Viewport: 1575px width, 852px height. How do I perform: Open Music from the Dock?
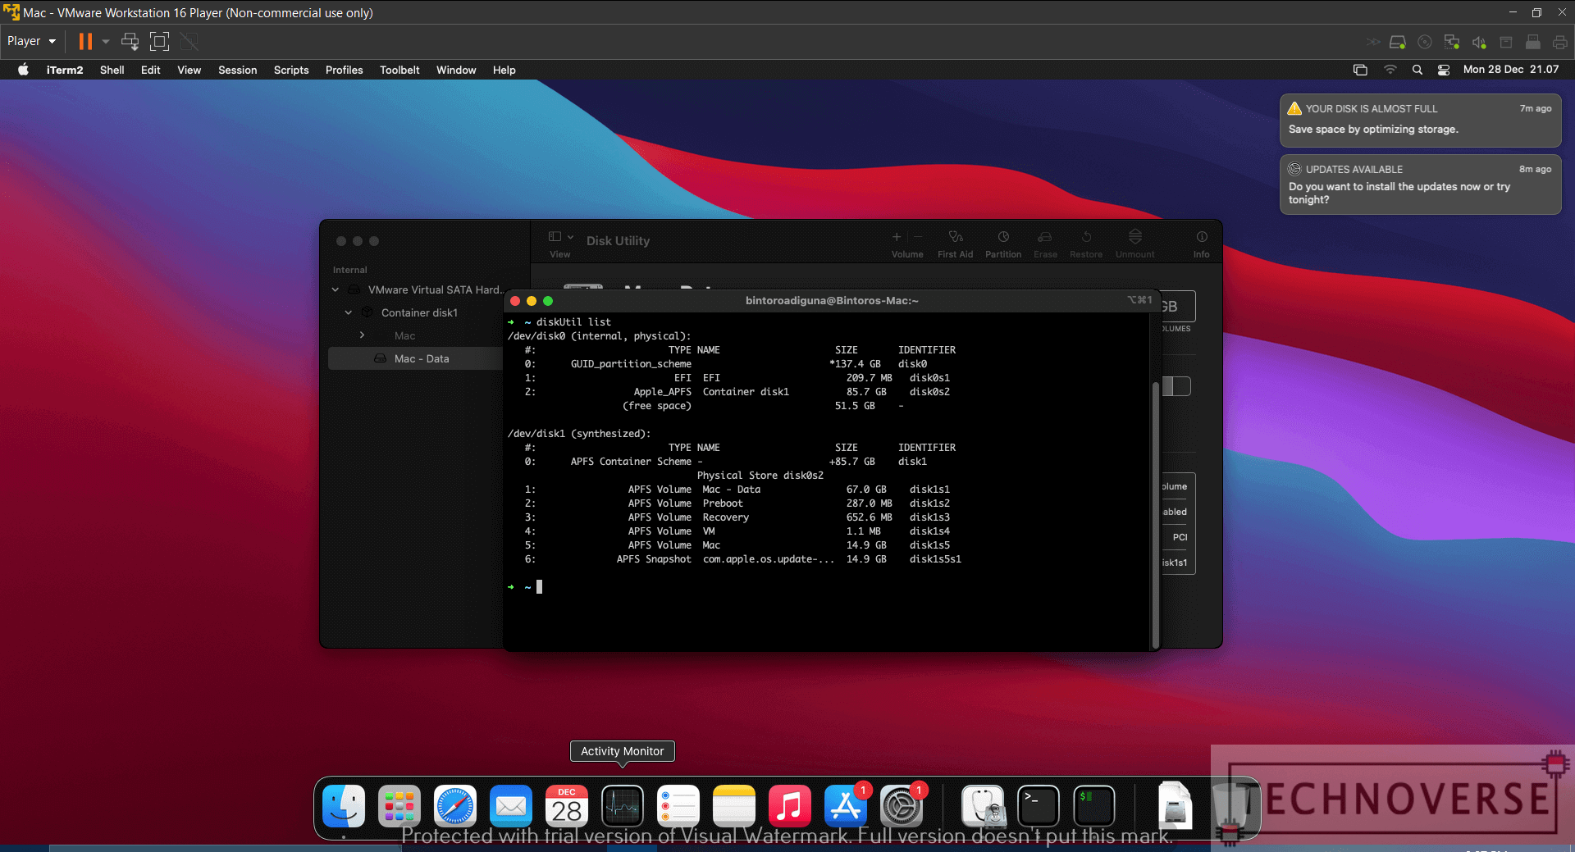click(790, 806)
